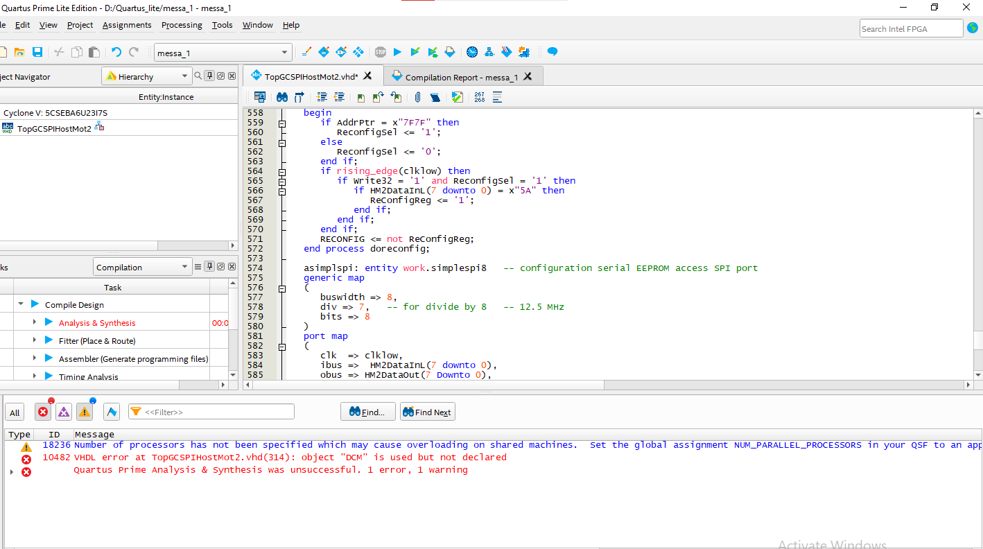Toggle line numbers 267/268 icon
The height and width of the screenshot is (549, 983).
click(x=480, y=97)
